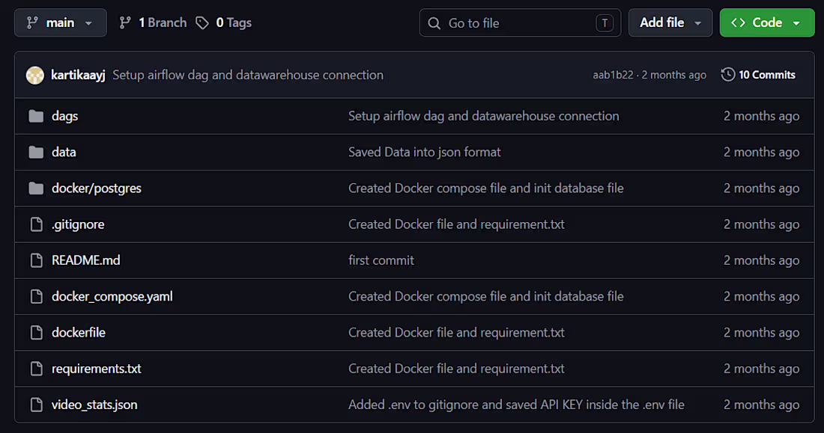Click the magnifier icon in Go to file
824x433 pixels.
point(434,23)
